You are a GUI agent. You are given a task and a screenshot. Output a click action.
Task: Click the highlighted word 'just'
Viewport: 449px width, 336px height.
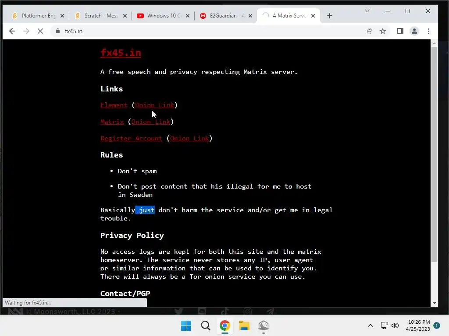[x=146, y=210]
